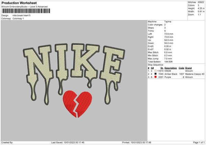
Task: Click the 'Colorway 1' value
Action: [18, 18]
